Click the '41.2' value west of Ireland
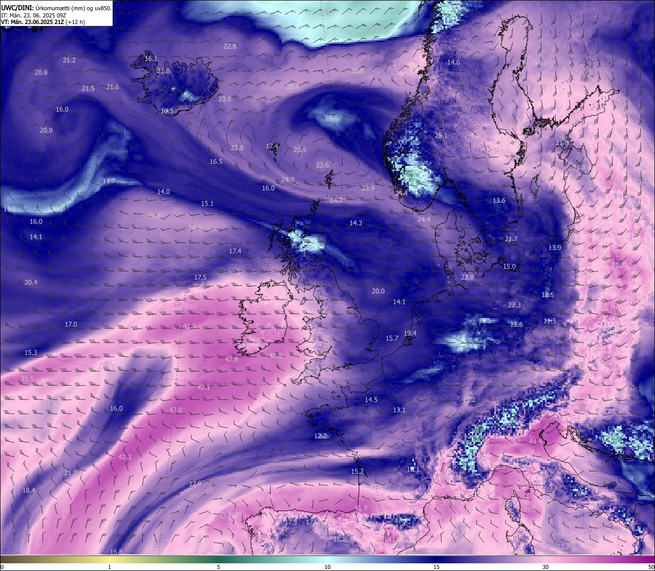 189,326
